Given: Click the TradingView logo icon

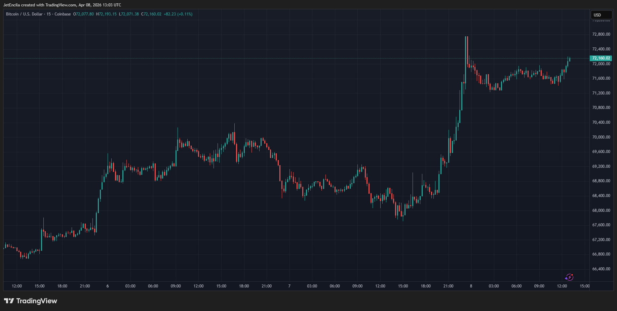Looking at the screenshot, I should 9,301.
